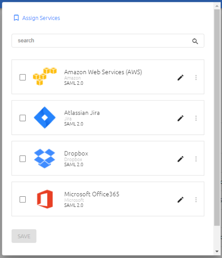Click the SAVE button
The height and width of the screenshot is (258, 222).
[x=24, y=236]
